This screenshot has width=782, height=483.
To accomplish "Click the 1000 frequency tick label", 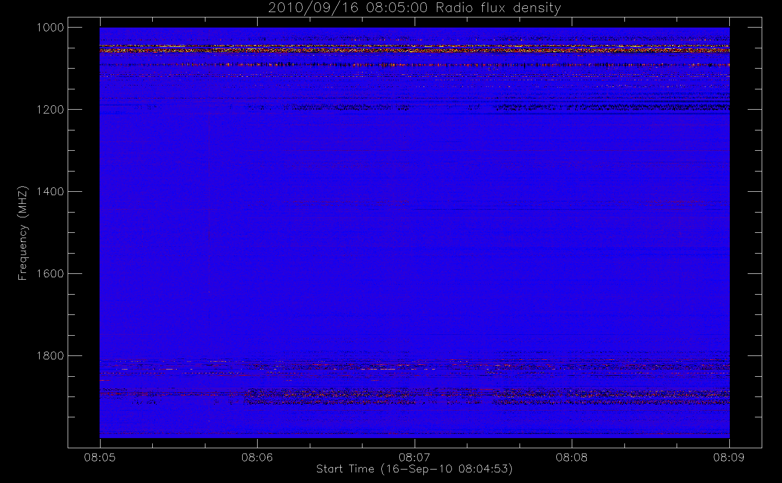I will click(50, 28).
